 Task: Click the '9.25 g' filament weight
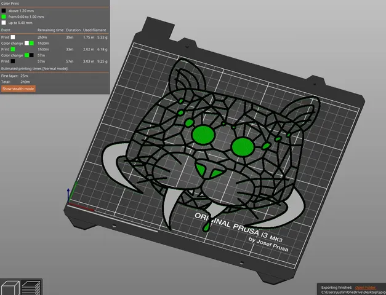pos(102,61)
